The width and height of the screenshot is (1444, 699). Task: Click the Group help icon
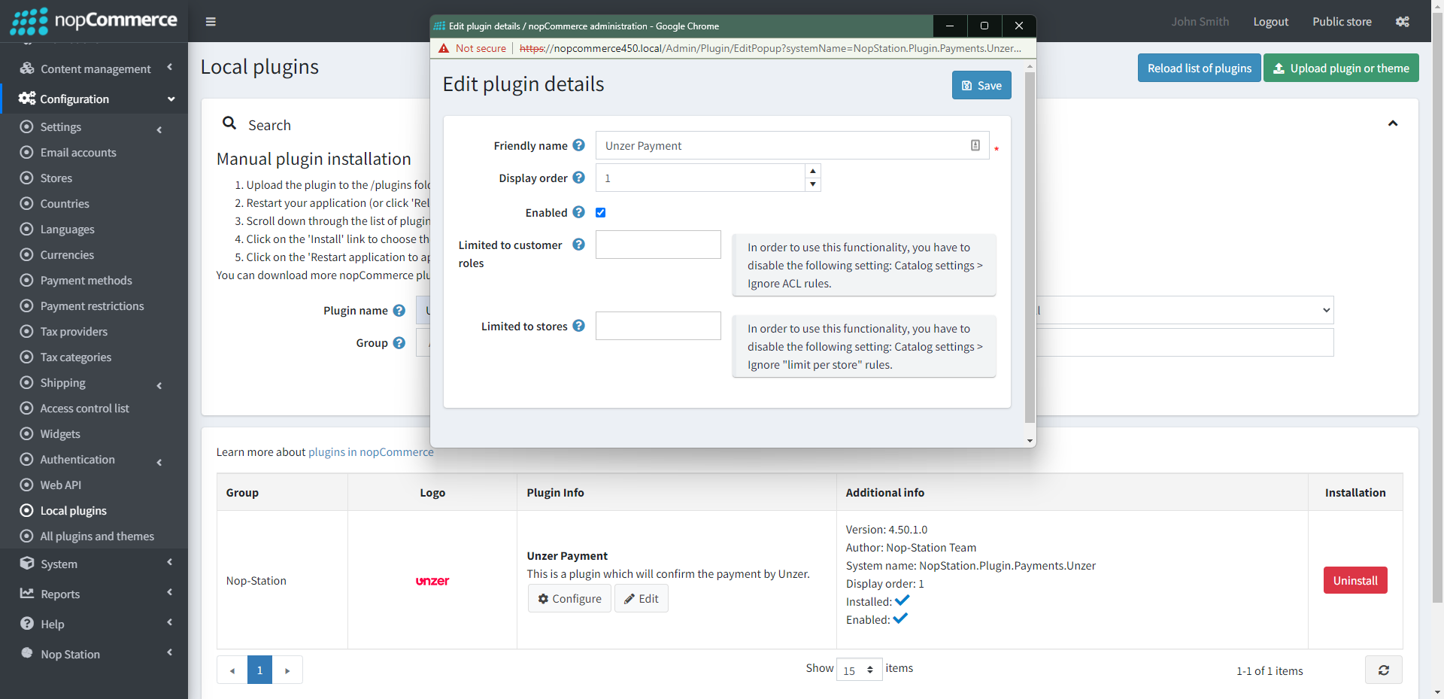click(399, 343)
